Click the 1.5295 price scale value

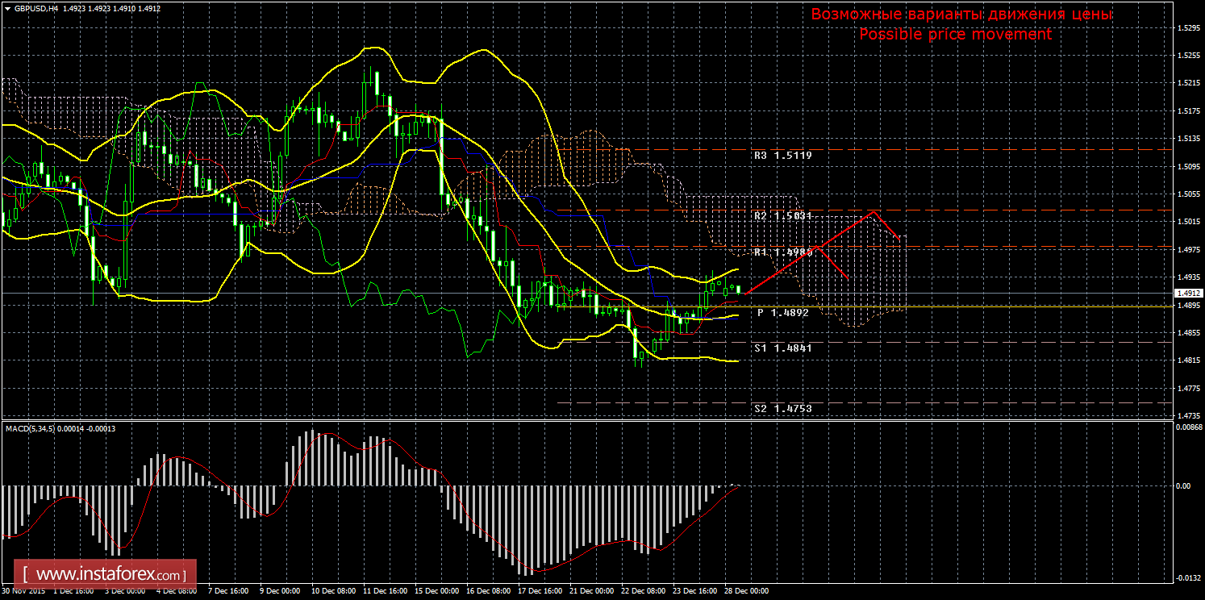(1187, 28)
